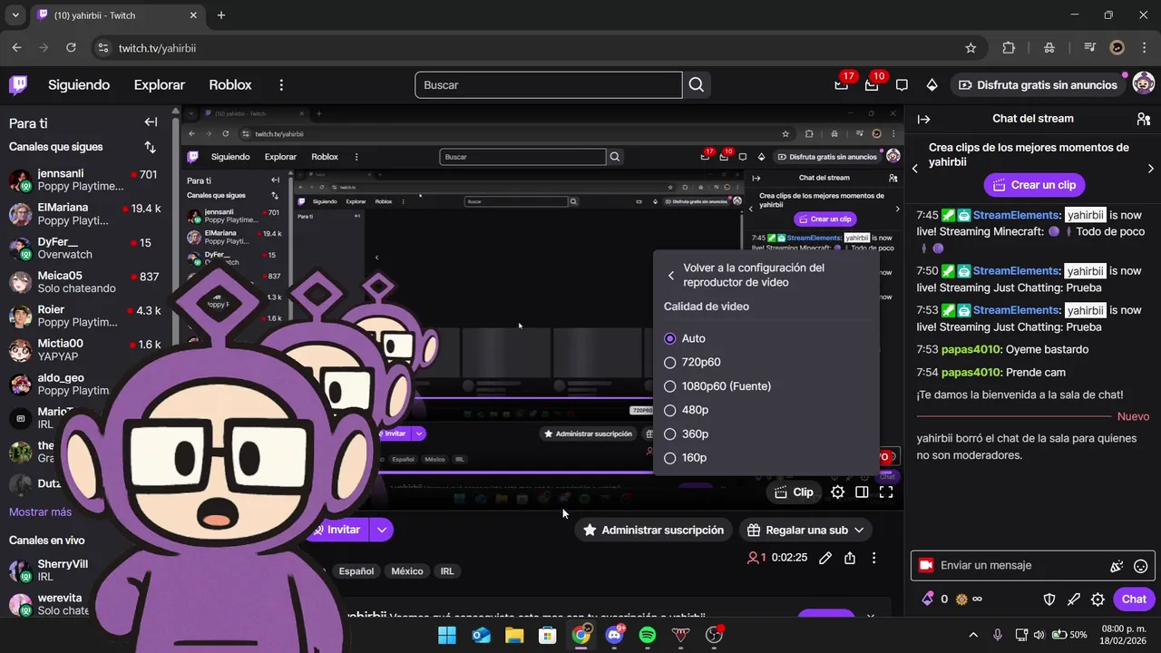Open the Roblox navigation link

point(230,85)
